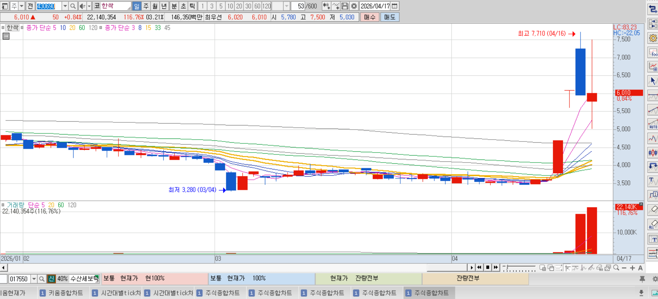Viewport: 658px width, 299px height.
Task: Click the stock code input field 430690
Action: pyautogui.click(x=49, y=6)
